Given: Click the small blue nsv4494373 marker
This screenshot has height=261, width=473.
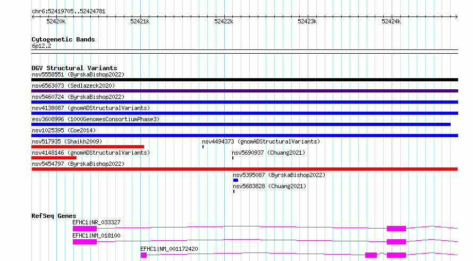Looking at the screenshot, I should (x=203, y=147).
